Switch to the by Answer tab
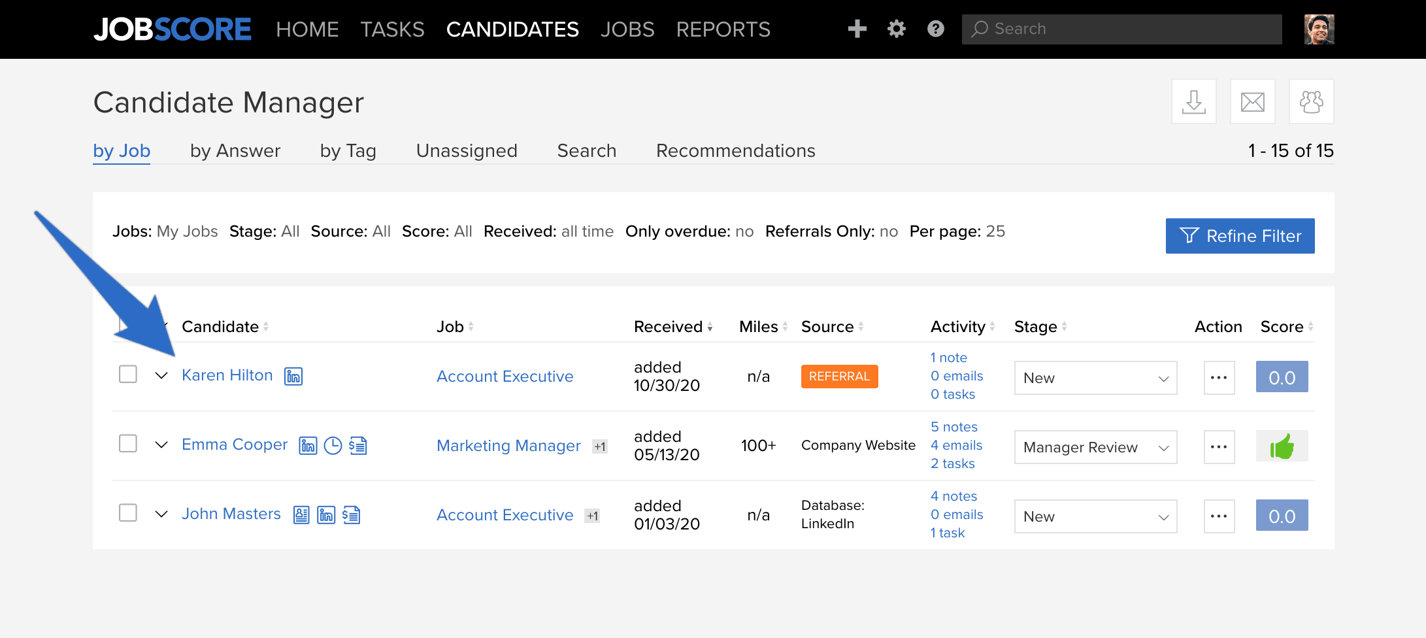1426x638 pixels. click(235, 151)
